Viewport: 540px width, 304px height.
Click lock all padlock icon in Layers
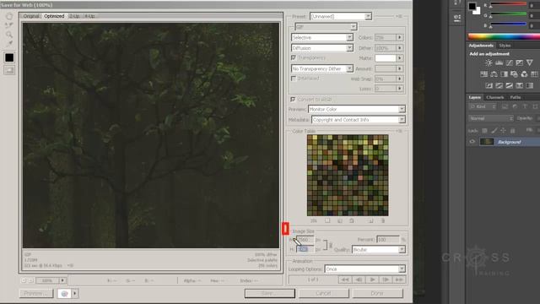point(512,131)
